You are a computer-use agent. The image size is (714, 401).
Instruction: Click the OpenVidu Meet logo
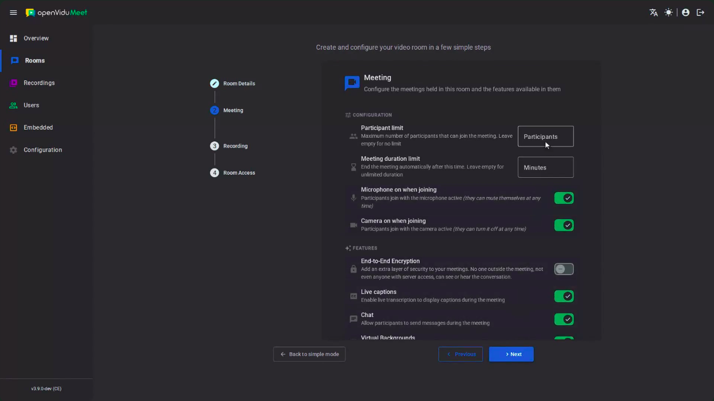pos(56,12)
